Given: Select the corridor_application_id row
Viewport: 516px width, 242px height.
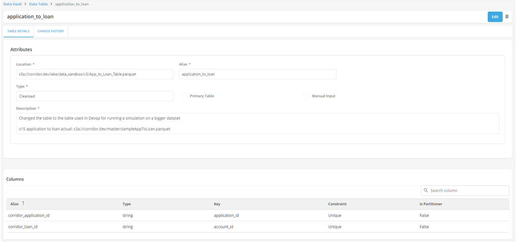Looking at the screenshot, I should pyautogui.click(x=29, y=216).
